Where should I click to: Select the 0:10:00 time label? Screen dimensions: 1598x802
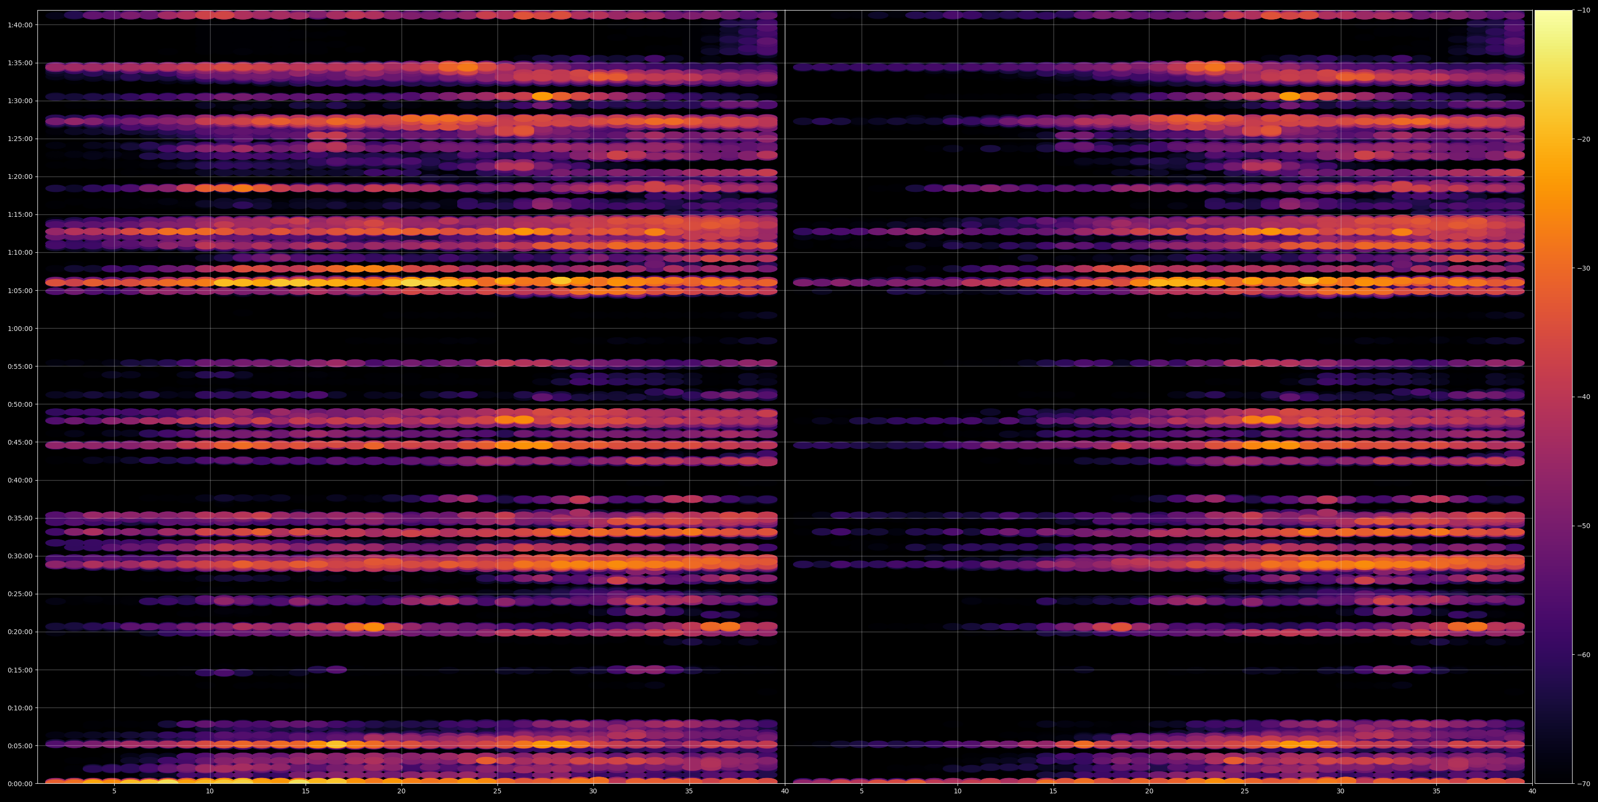20,708
